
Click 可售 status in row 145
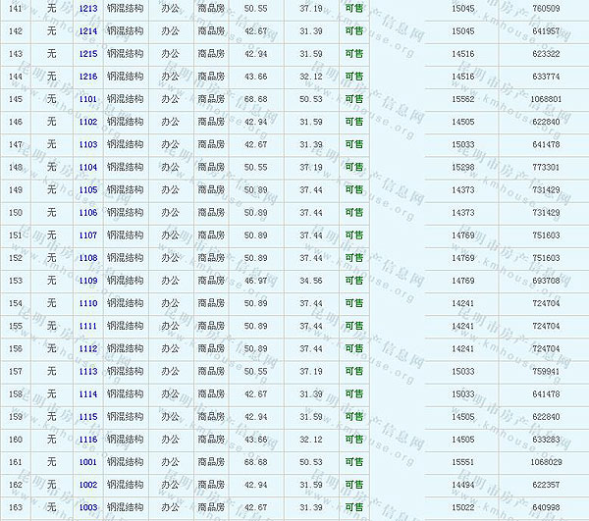pos(353,99)
